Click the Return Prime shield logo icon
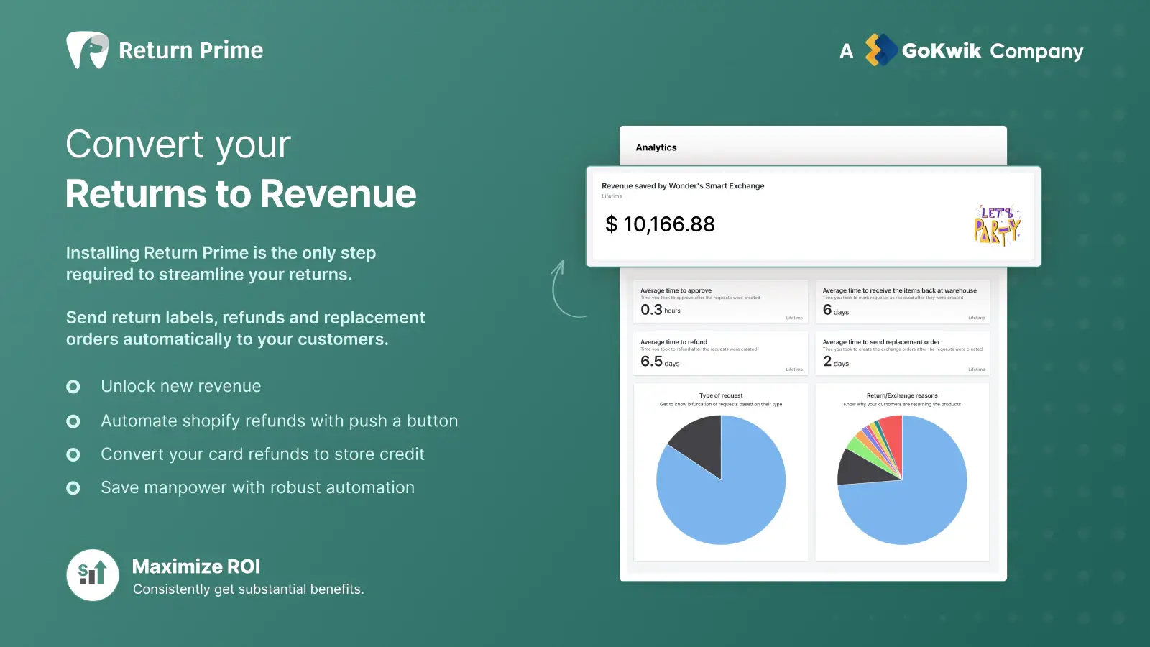This screenshot has width=1150, height=647. 87,50
